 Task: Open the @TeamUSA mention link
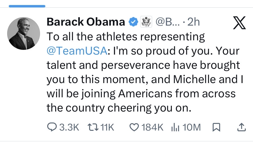tap(77, 51)
